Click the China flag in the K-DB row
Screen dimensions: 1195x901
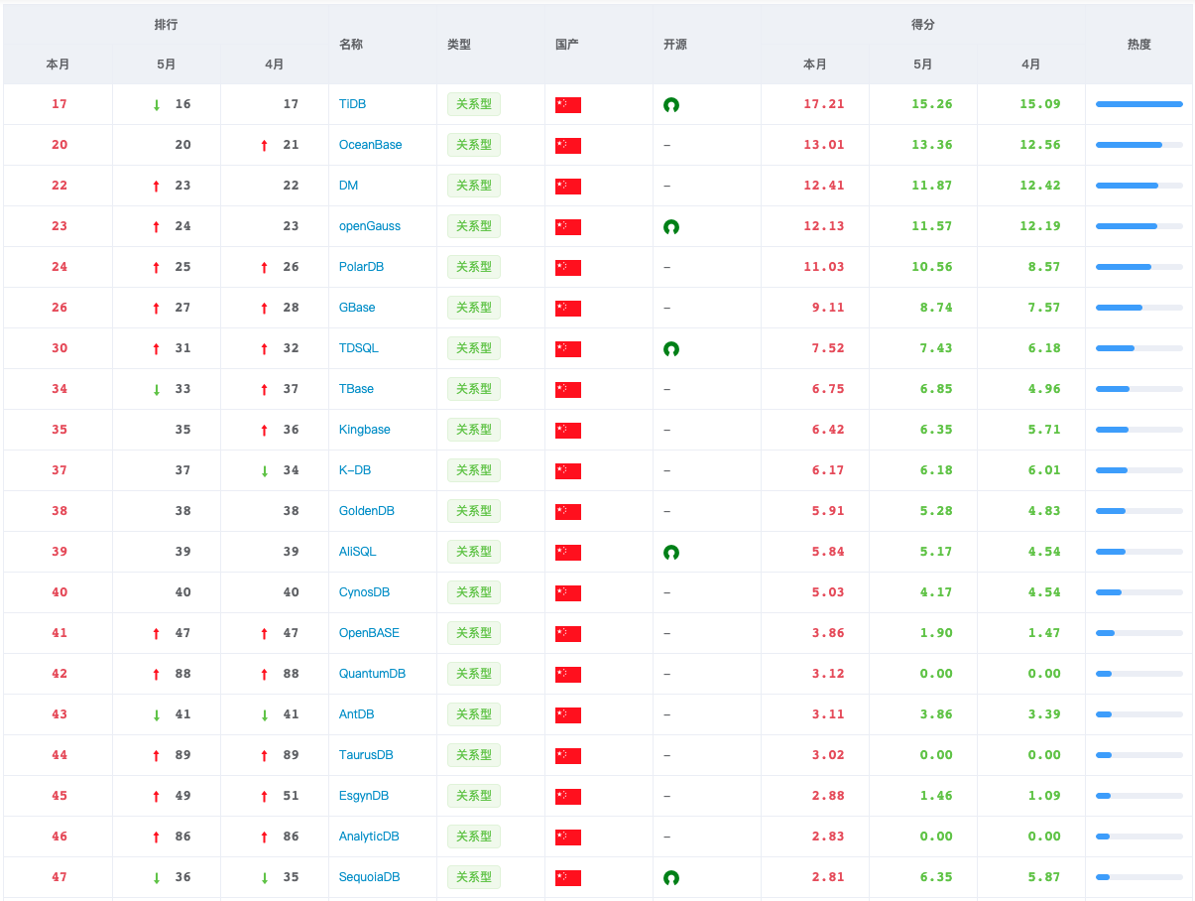click(568, 471)
